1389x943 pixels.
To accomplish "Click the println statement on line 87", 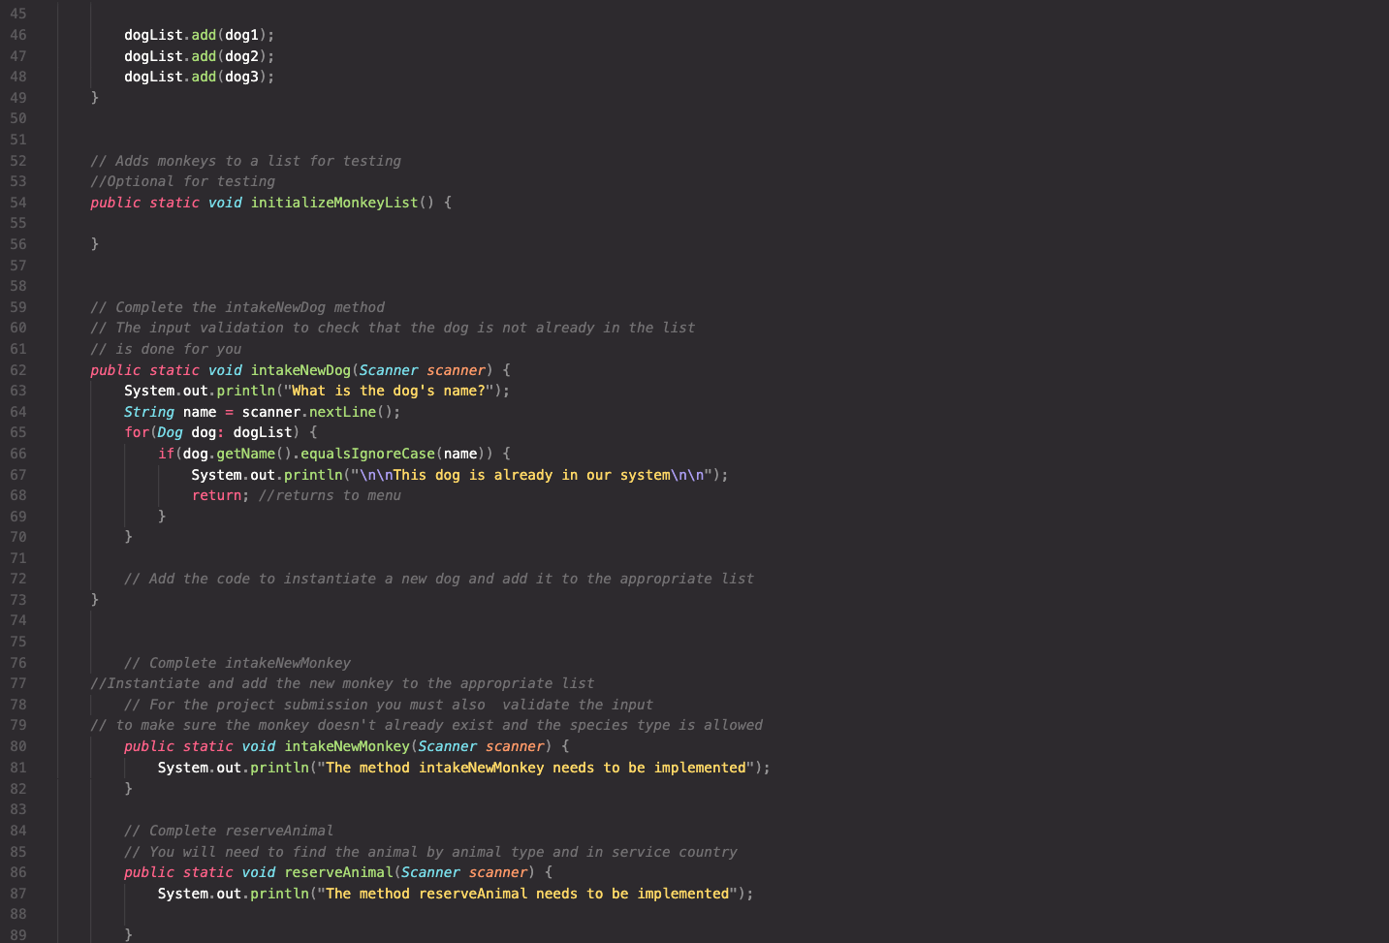I will 279,893.
